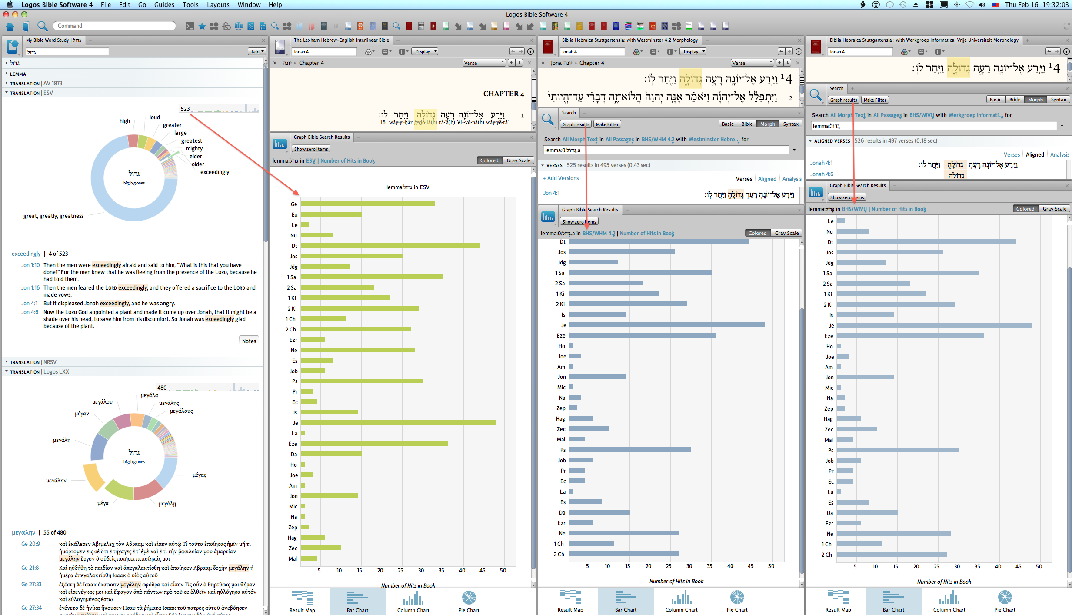Select Result Map in BHS/WIVU graph panel
The image size is (1072, 615).
pyautogui.click(x=838, y=602)
